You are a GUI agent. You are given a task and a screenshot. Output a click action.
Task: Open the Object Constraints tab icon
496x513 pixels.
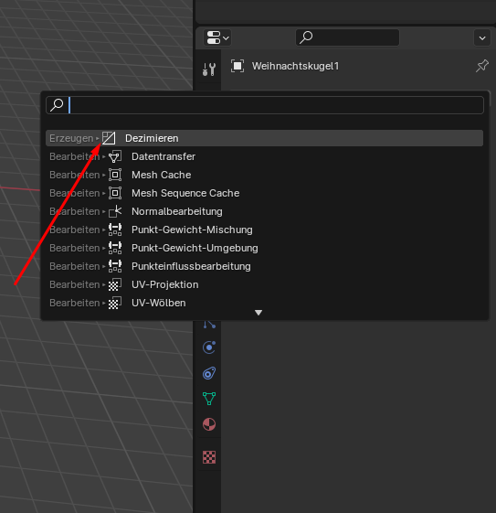(x=209, y=373)
